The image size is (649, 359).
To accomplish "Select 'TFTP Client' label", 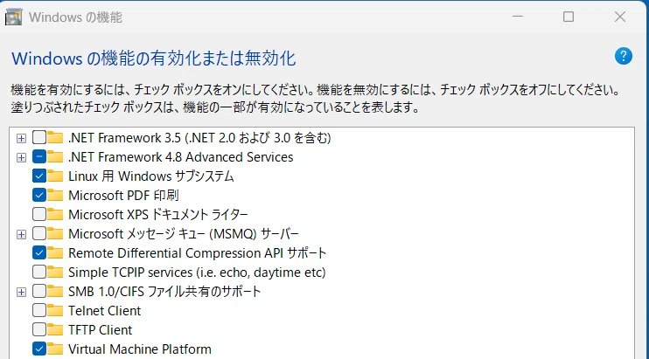I will click(101, 329).
